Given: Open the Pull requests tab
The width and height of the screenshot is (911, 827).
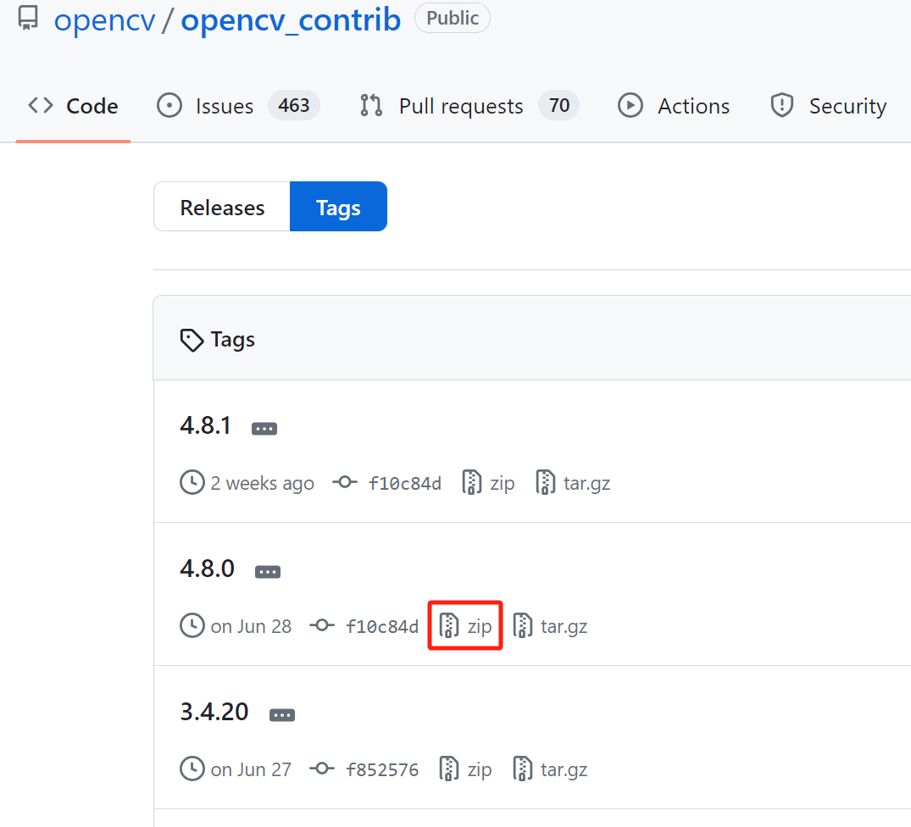Looking at the screenshot, I should click(469, 106).
